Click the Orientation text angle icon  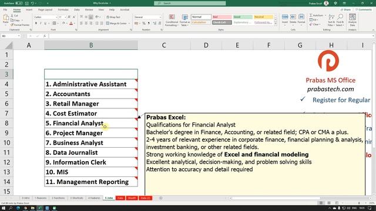click(x=97, y=17)
